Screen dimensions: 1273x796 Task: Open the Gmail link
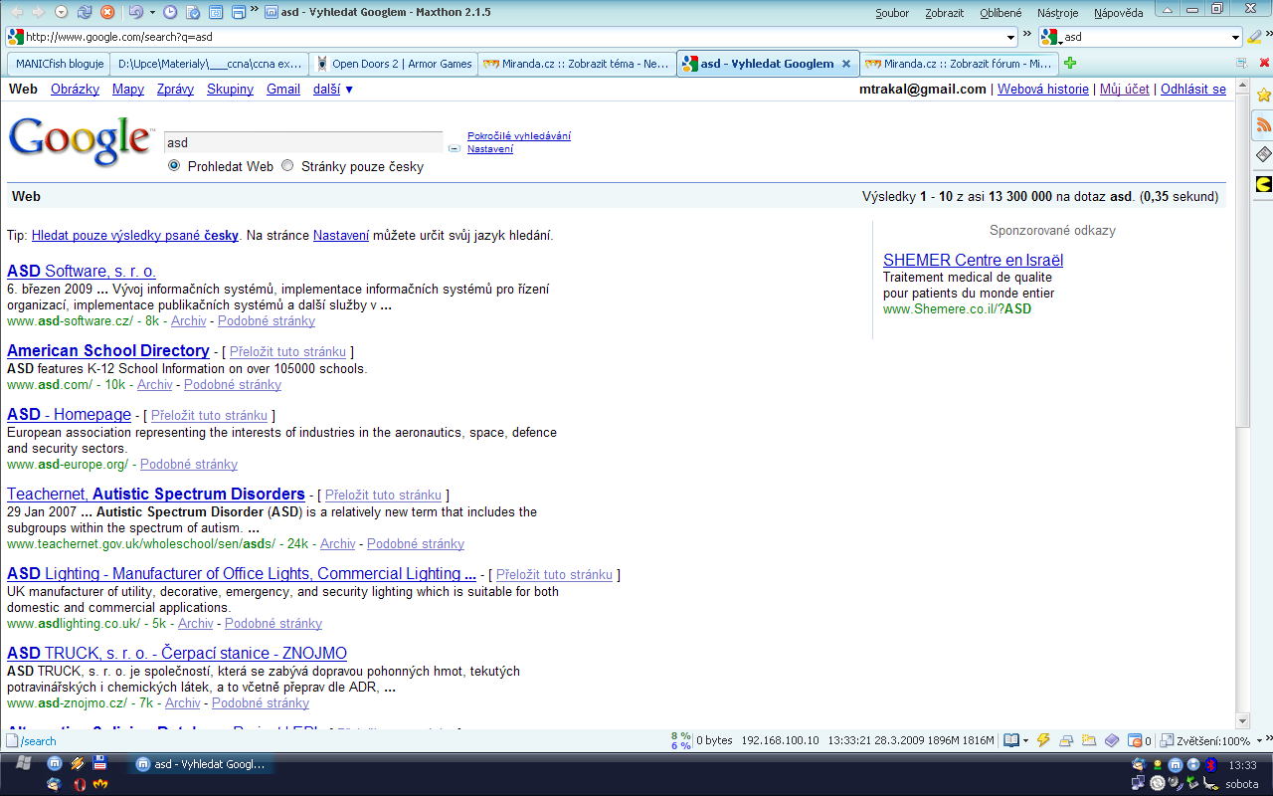pyautogui.click(x=283, y=89)
